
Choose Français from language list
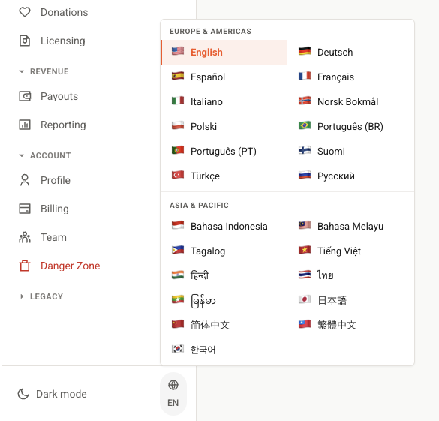pyautogui.click(x=350, y=77)
